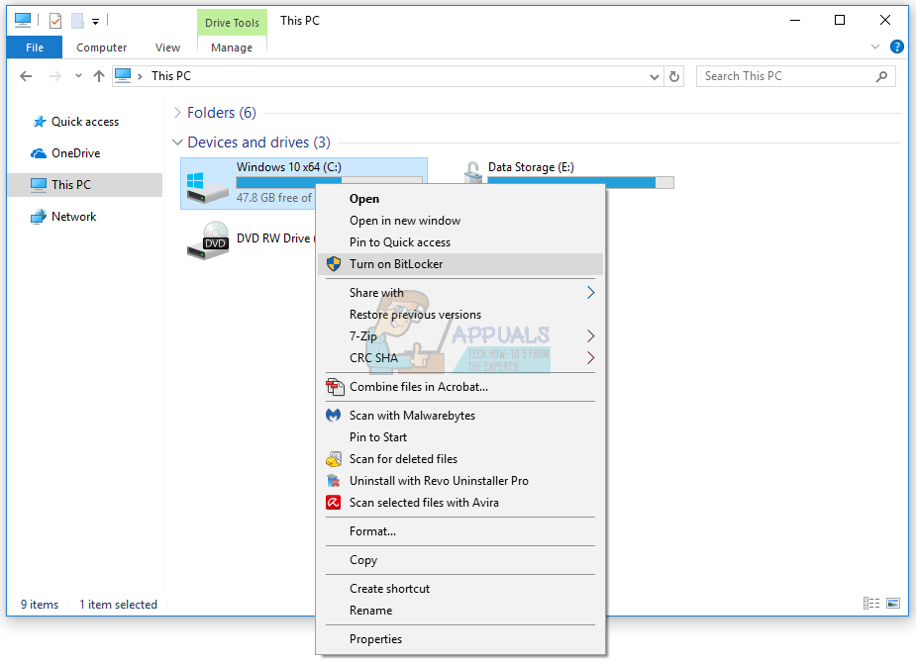Viewport: 916px width, 664px height.
Task: Click the Acrobat icon in context menu
Action: tap(335, 387)
